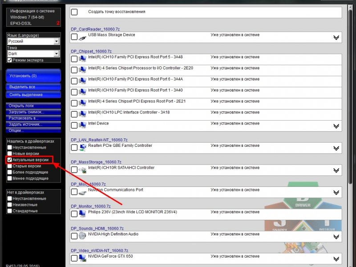Expand the NVIDIA GeForce GTX 650 chevron

coord(336,259)
